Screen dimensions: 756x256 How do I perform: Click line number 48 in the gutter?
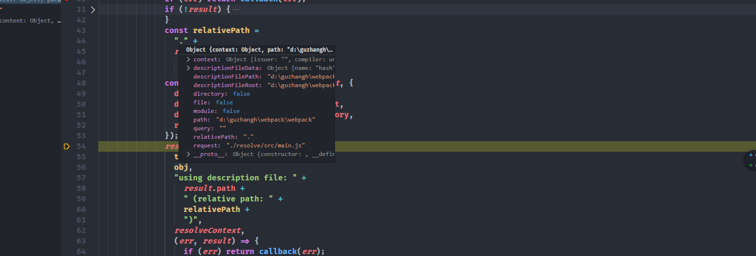[81, 83]
